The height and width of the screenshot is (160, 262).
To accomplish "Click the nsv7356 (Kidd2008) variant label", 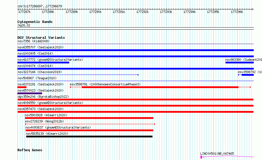I will (x=34, y=41).
